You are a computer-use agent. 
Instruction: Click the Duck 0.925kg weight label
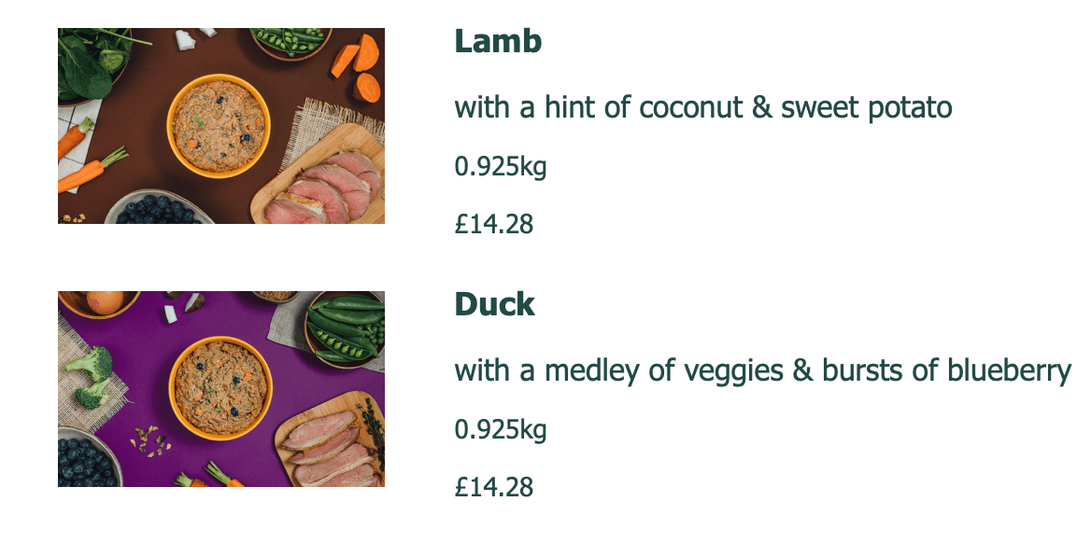[x=500, y=430]
